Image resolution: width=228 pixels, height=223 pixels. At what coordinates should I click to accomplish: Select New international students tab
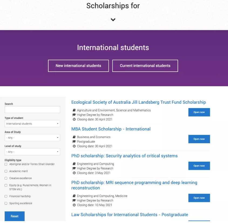point(78,66)
